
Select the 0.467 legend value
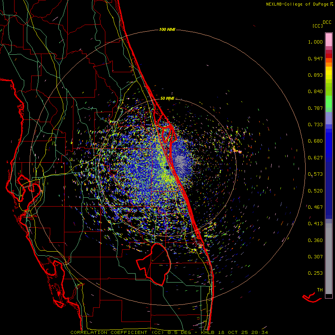pyautogui.click(x=315, y=207)
